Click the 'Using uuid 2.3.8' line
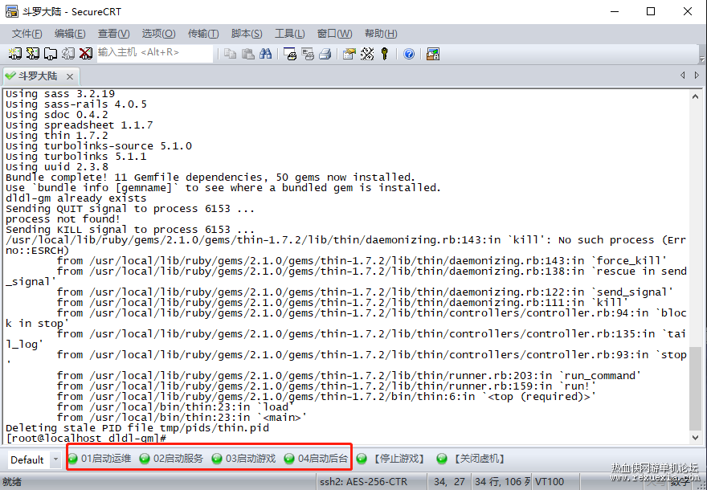The width and height of the screenshot is (707, 490). click(57, 167)
